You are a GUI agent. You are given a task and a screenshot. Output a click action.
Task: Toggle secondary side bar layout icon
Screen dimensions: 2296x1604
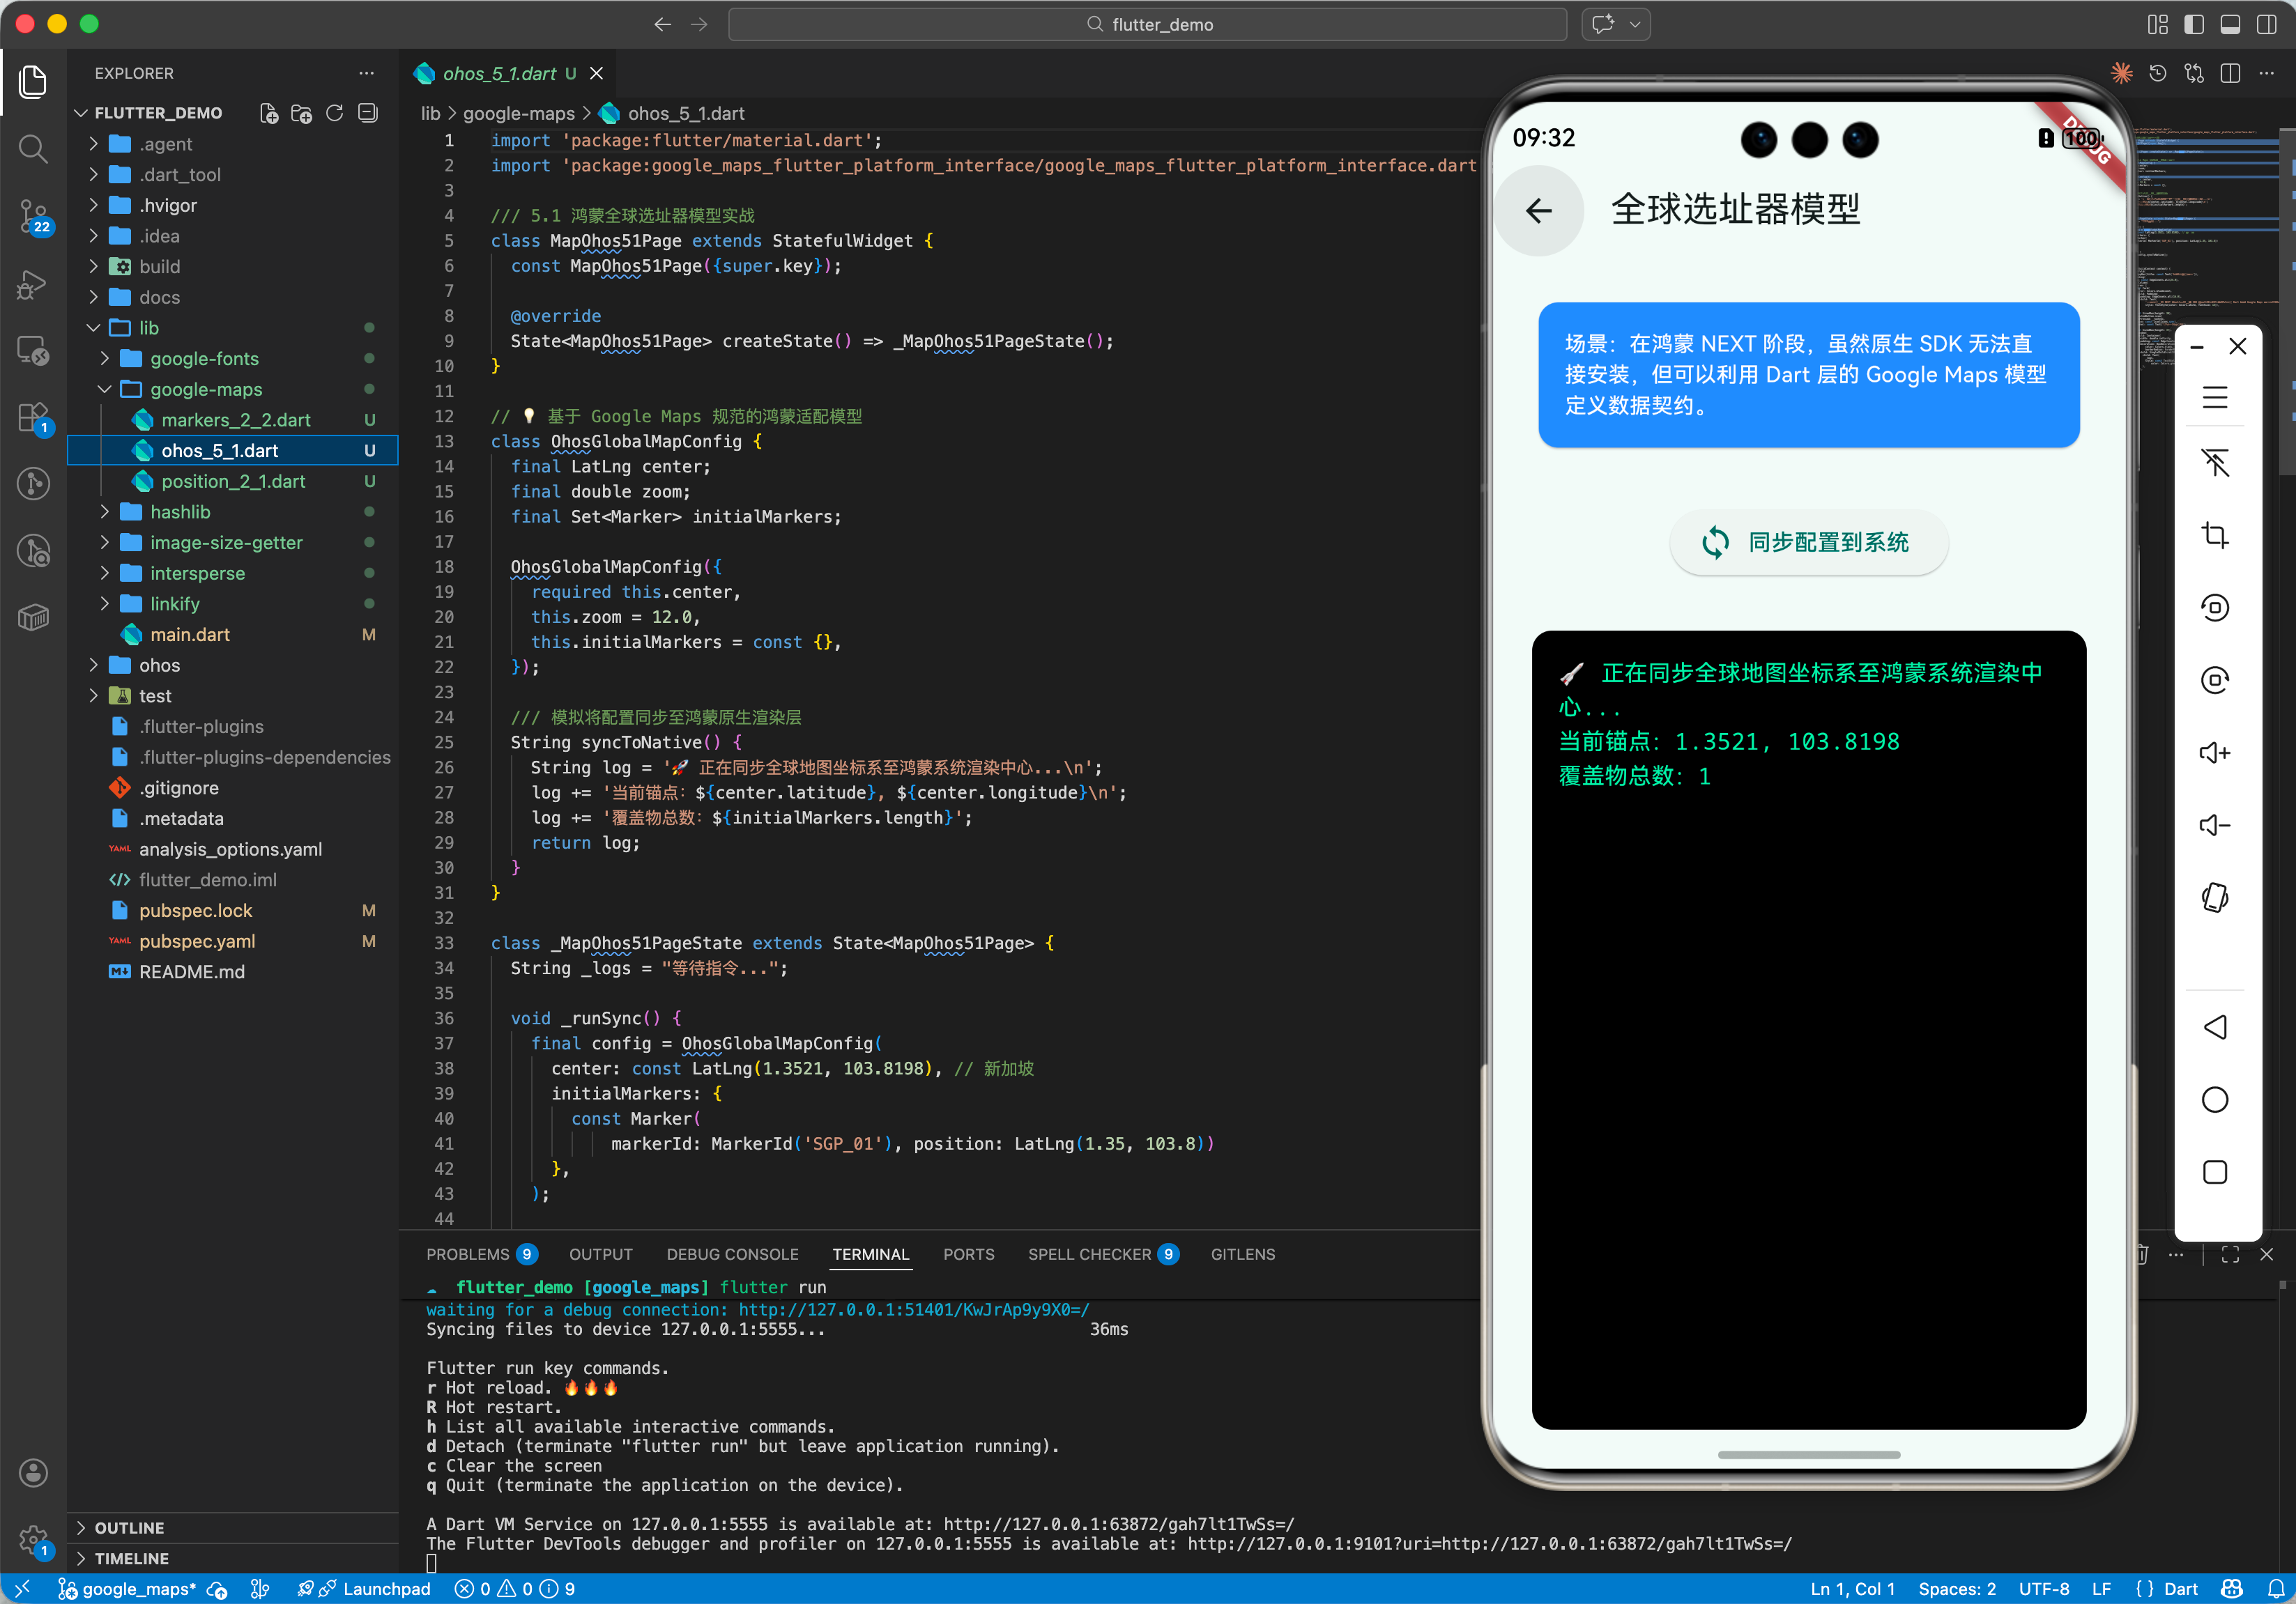[x=2266, y=24]
